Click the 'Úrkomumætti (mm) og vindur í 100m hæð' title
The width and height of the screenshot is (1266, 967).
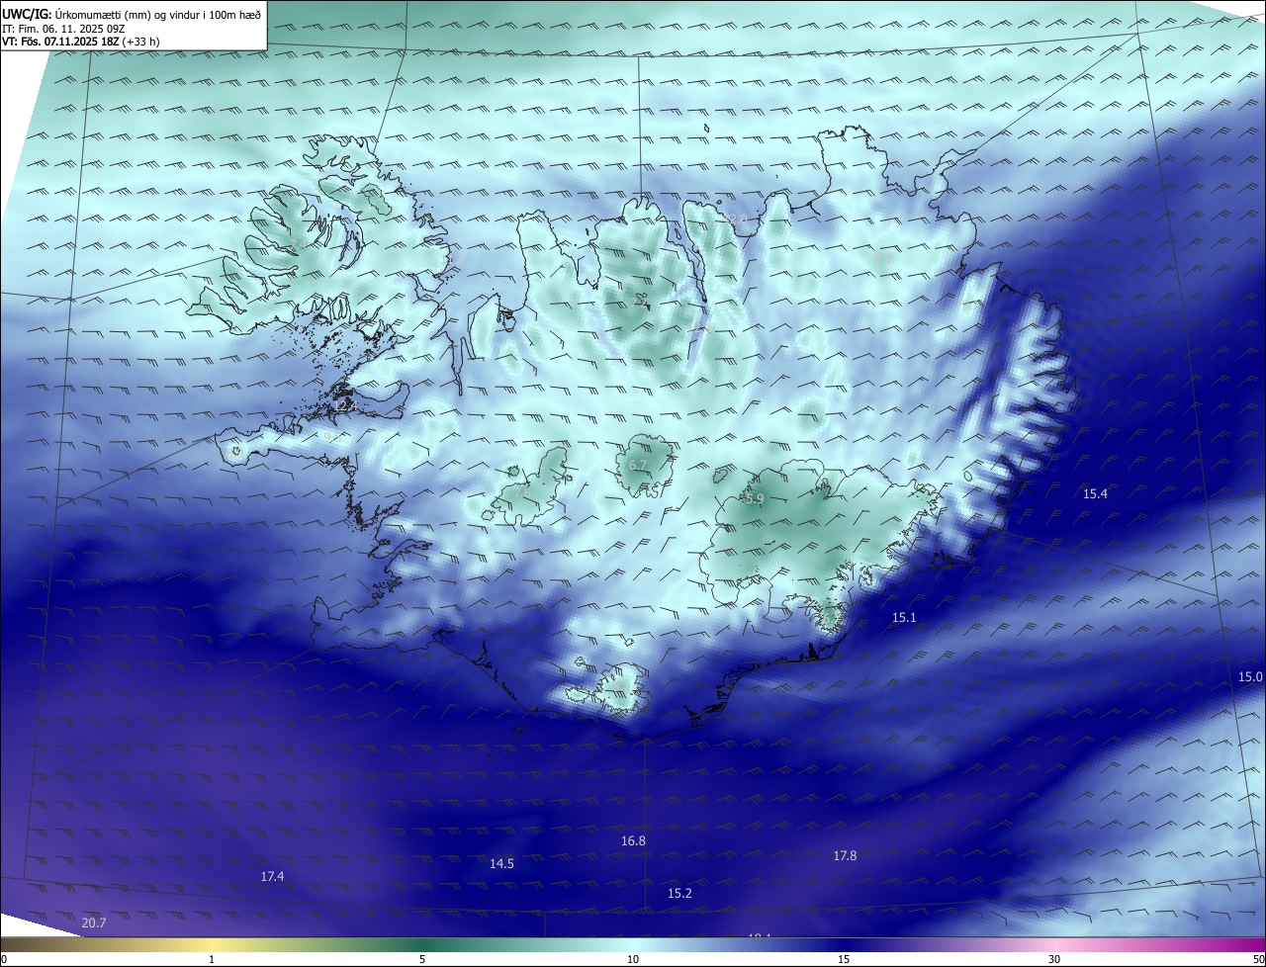pyautogui.click(x=157, y=13)
